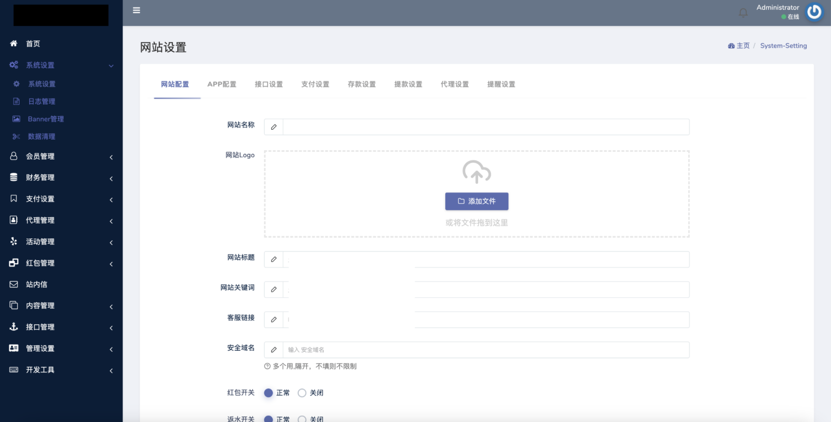
Task: Click the 安全域名 input field
Action: [x=485, y=350]
